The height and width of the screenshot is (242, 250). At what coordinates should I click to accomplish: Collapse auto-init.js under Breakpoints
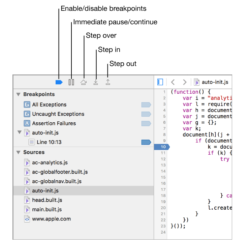click(x=20, y=132)
